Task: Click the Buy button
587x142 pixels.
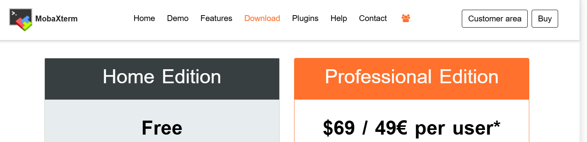Action: [545, 19]
